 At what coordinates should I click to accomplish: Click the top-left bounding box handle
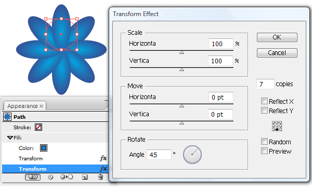click(46, 19)
